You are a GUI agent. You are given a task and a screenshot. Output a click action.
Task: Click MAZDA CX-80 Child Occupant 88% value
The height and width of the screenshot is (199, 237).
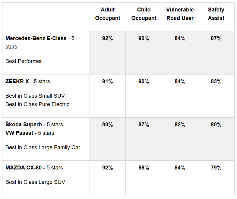tap(144, 168)
